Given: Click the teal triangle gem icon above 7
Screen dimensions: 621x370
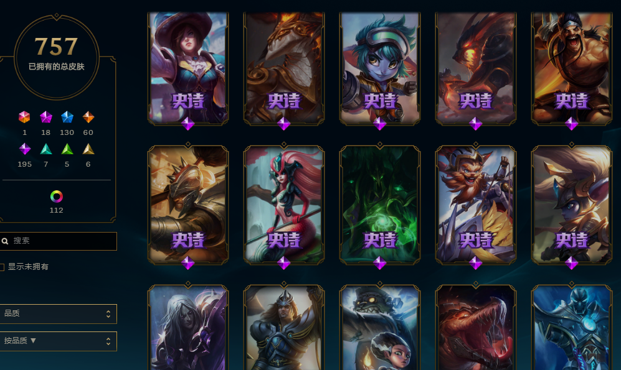Looking at the screenshot, I should [x=46, y=149].
